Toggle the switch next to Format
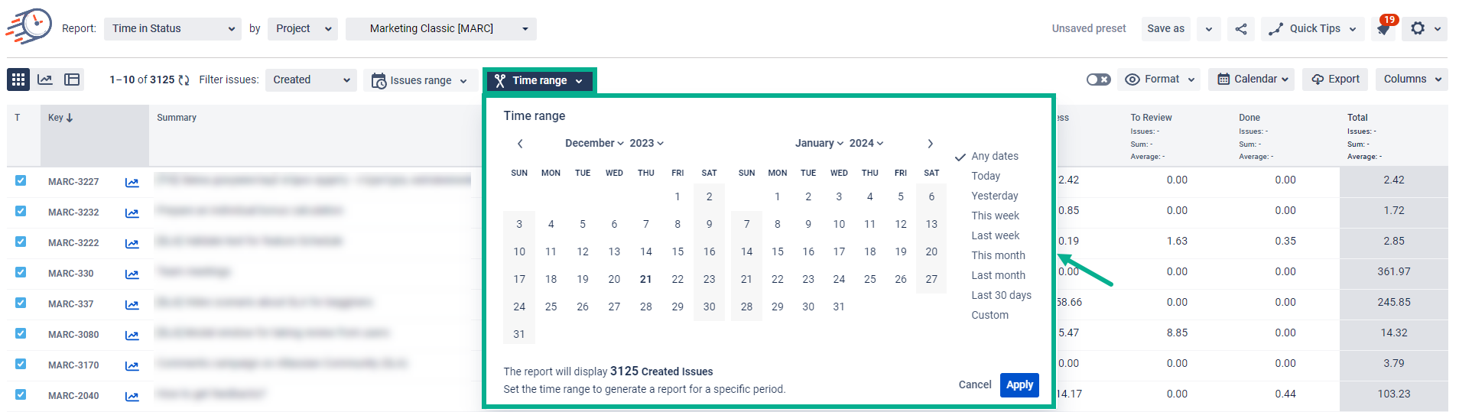 1098,79
